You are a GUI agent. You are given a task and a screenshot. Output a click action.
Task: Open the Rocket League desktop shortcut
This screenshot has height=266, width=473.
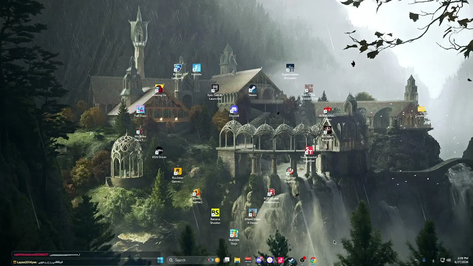[178, 71]
